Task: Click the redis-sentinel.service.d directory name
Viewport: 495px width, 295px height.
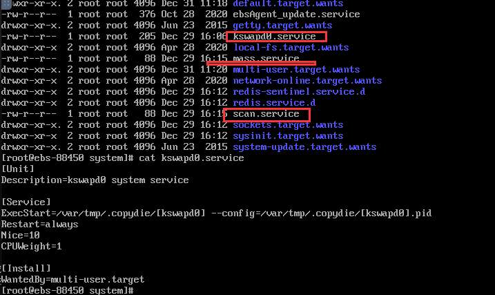Action: click(x=299, y=91)
